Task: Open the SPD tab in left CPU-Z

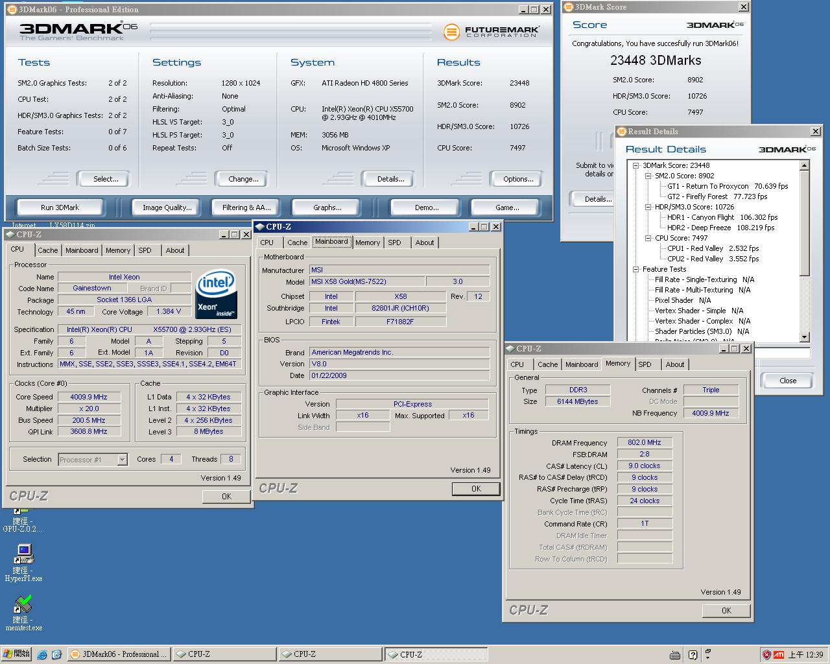Action: tap(145, 250)
